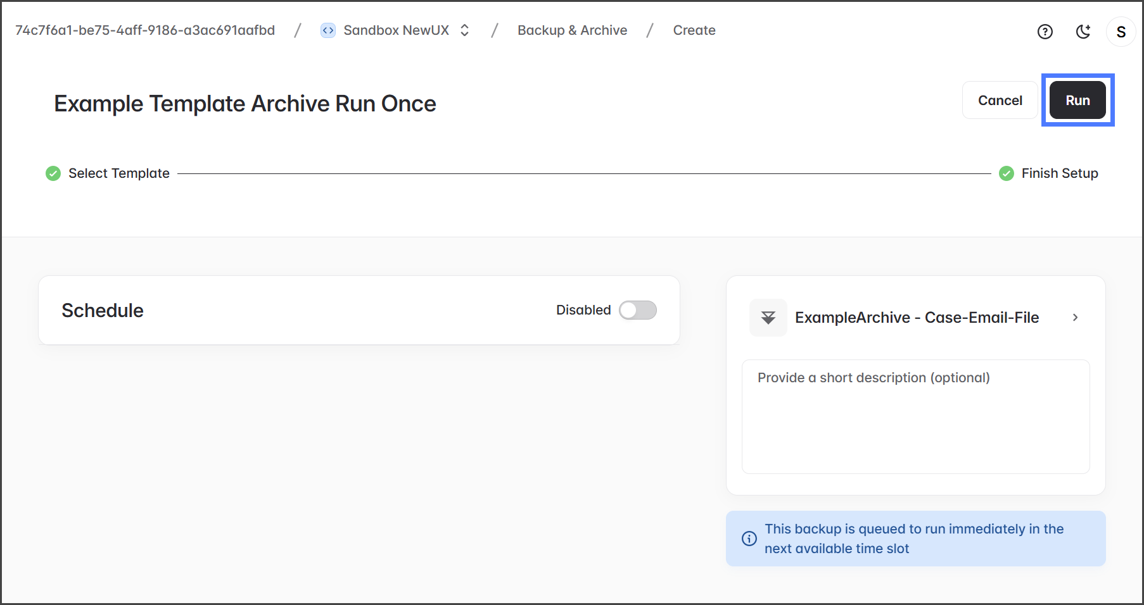The image size is (1144, 605).
Task: Toggle dark mode moon icon
Action: click(1083, 32)
